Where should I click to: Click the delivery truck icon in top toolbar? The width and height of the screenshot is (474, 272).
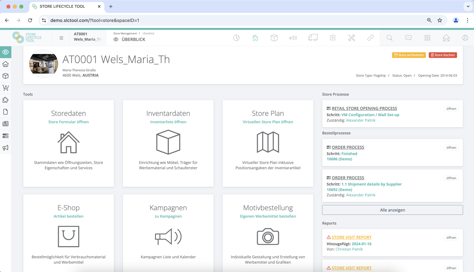tap(313, 38)
